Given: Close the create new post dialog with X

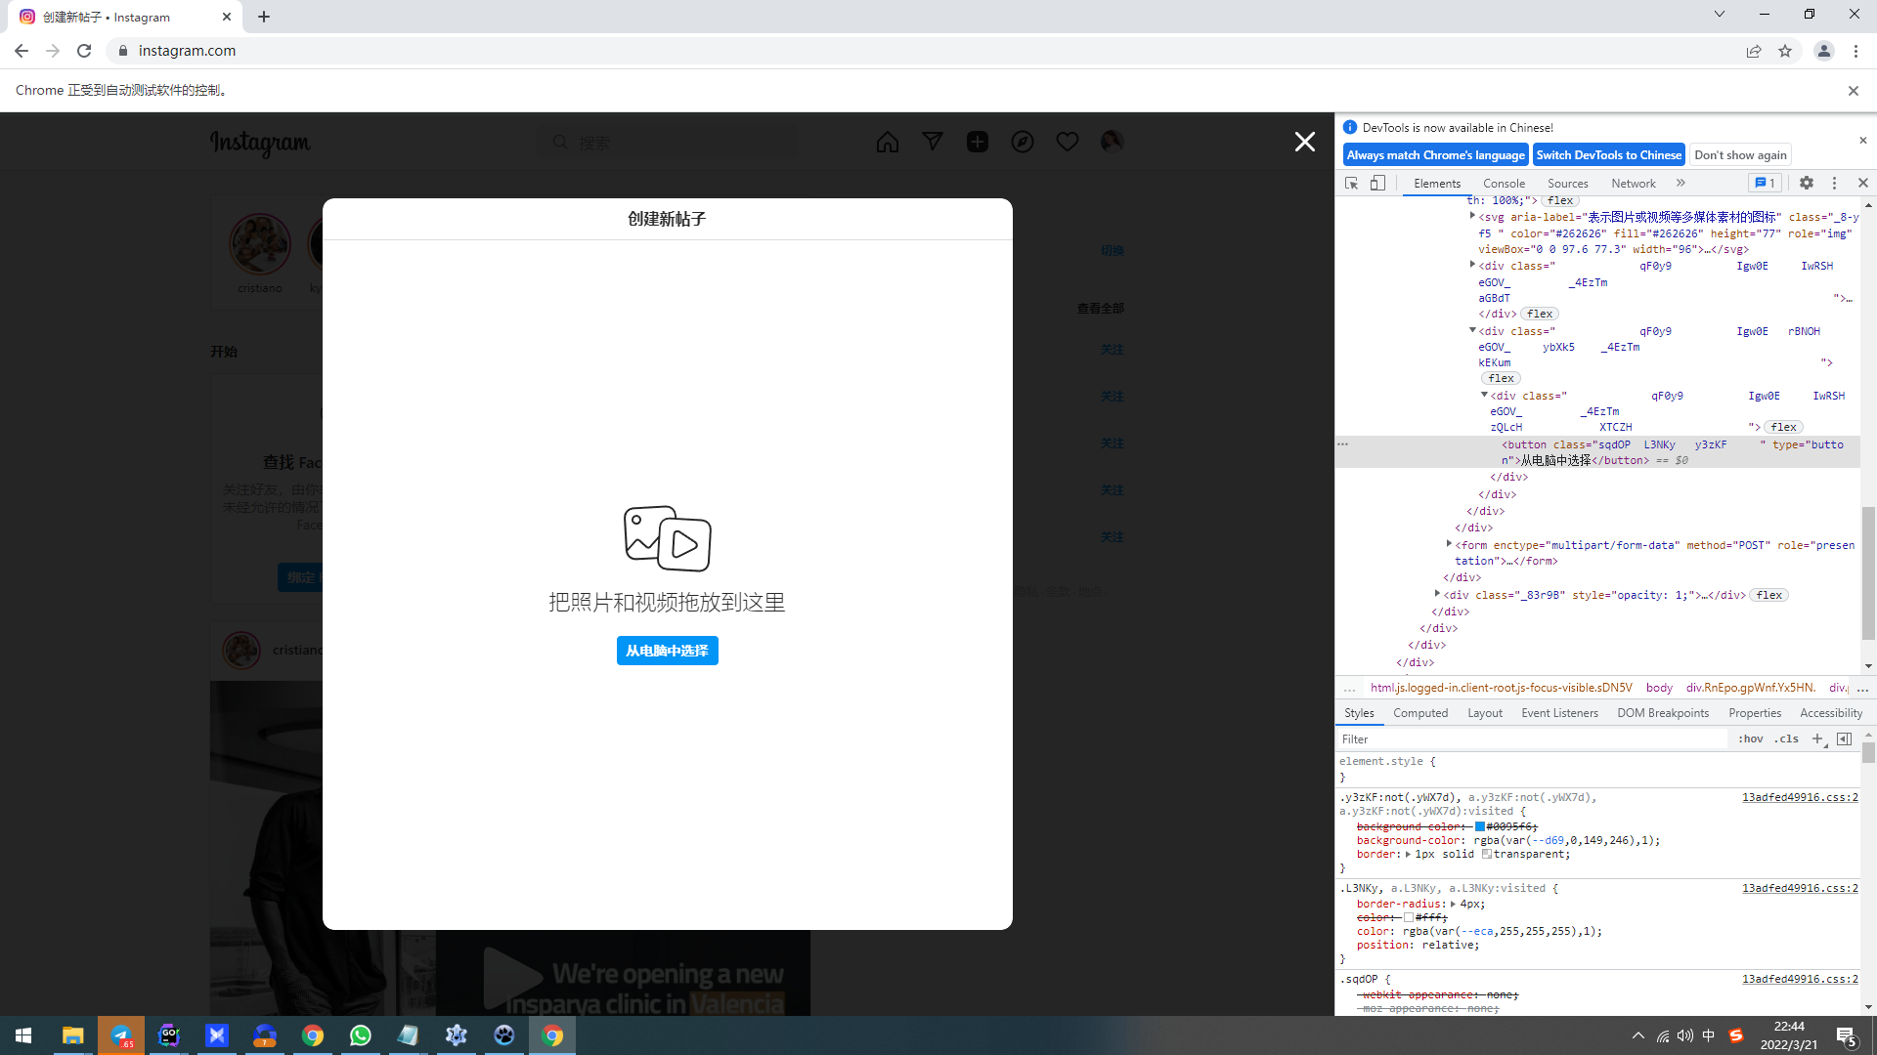Looking at the screenshot, I should coord(1304,143).
